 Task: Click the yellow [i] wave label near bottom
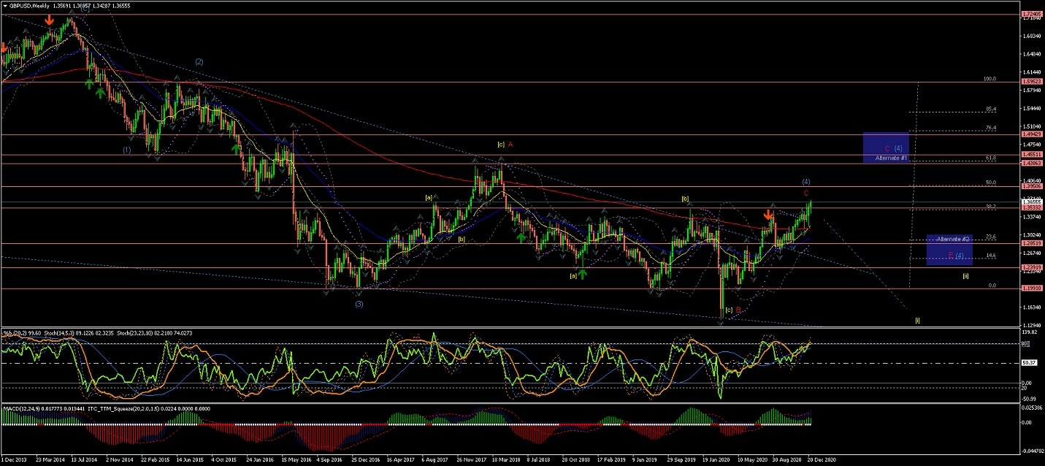(x=918, y=320)
